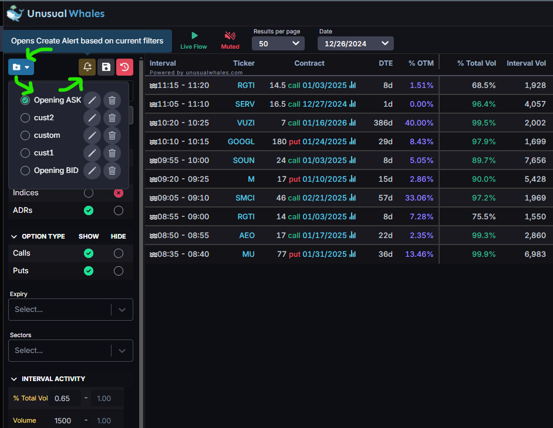Screen dimensions: 553x428
Task: Open the Sectors select dropdown
Action: point(70,351)
